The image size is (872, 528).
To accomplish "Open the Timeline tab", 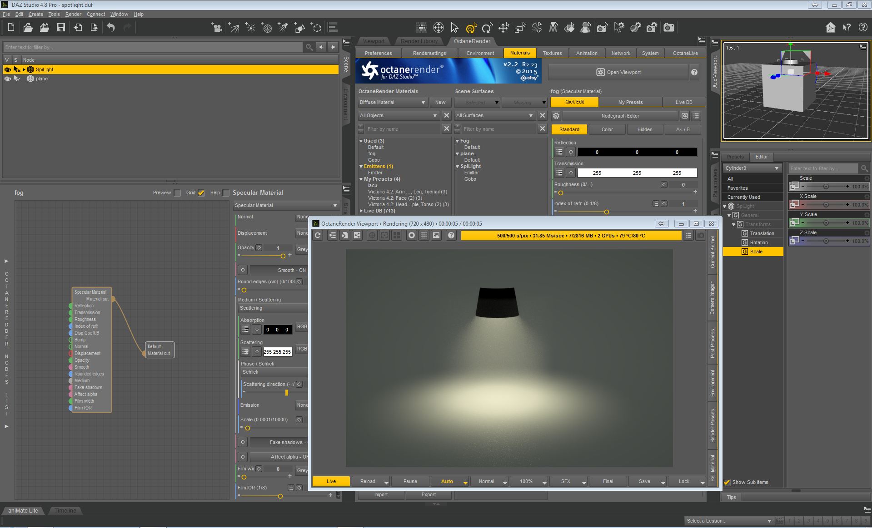I will click(x=65, y=511).
